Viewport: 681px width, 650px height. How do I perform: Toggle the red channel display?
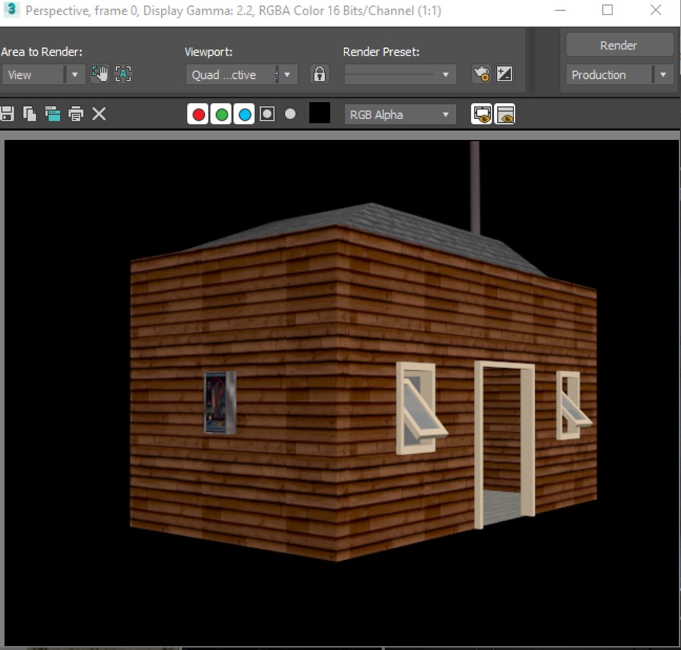click(198, 114)
